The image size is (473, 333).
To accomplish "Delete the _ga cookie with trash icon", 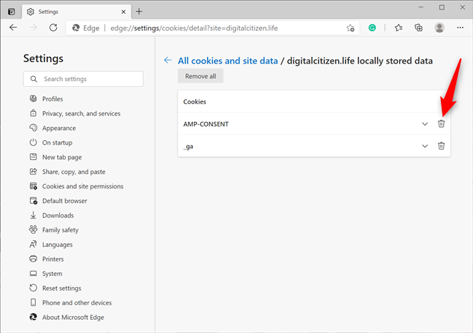I will click(441, 146).
